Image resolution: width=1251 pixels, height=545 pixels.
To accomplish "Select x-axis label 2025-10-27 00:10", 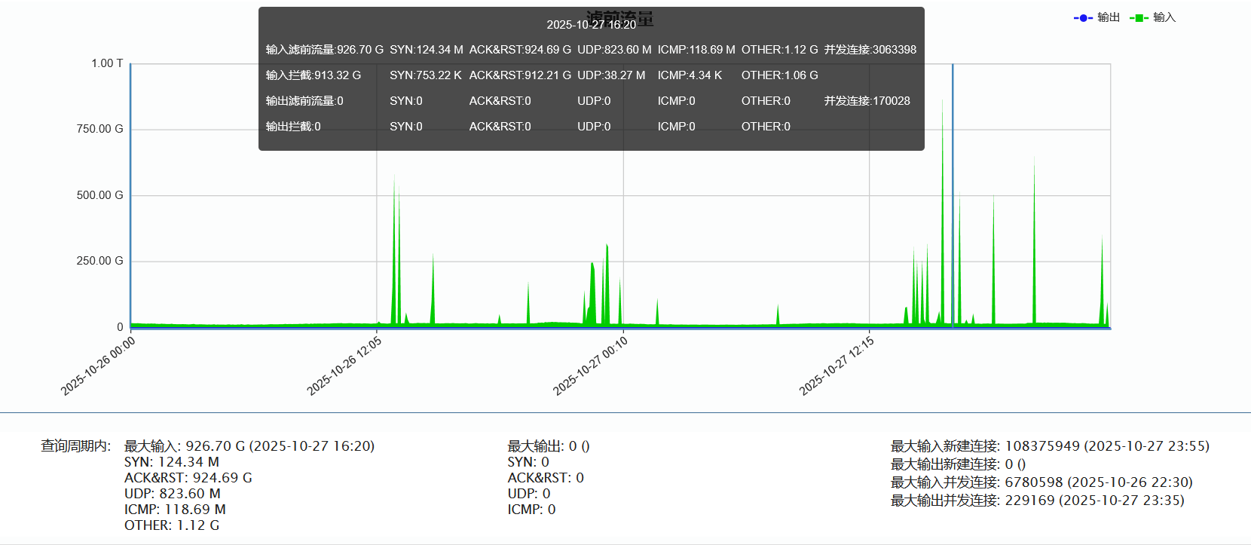I will (x=591, y=366).
